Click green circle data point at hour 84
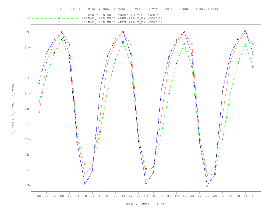276x213 pixels. [253, 67]
